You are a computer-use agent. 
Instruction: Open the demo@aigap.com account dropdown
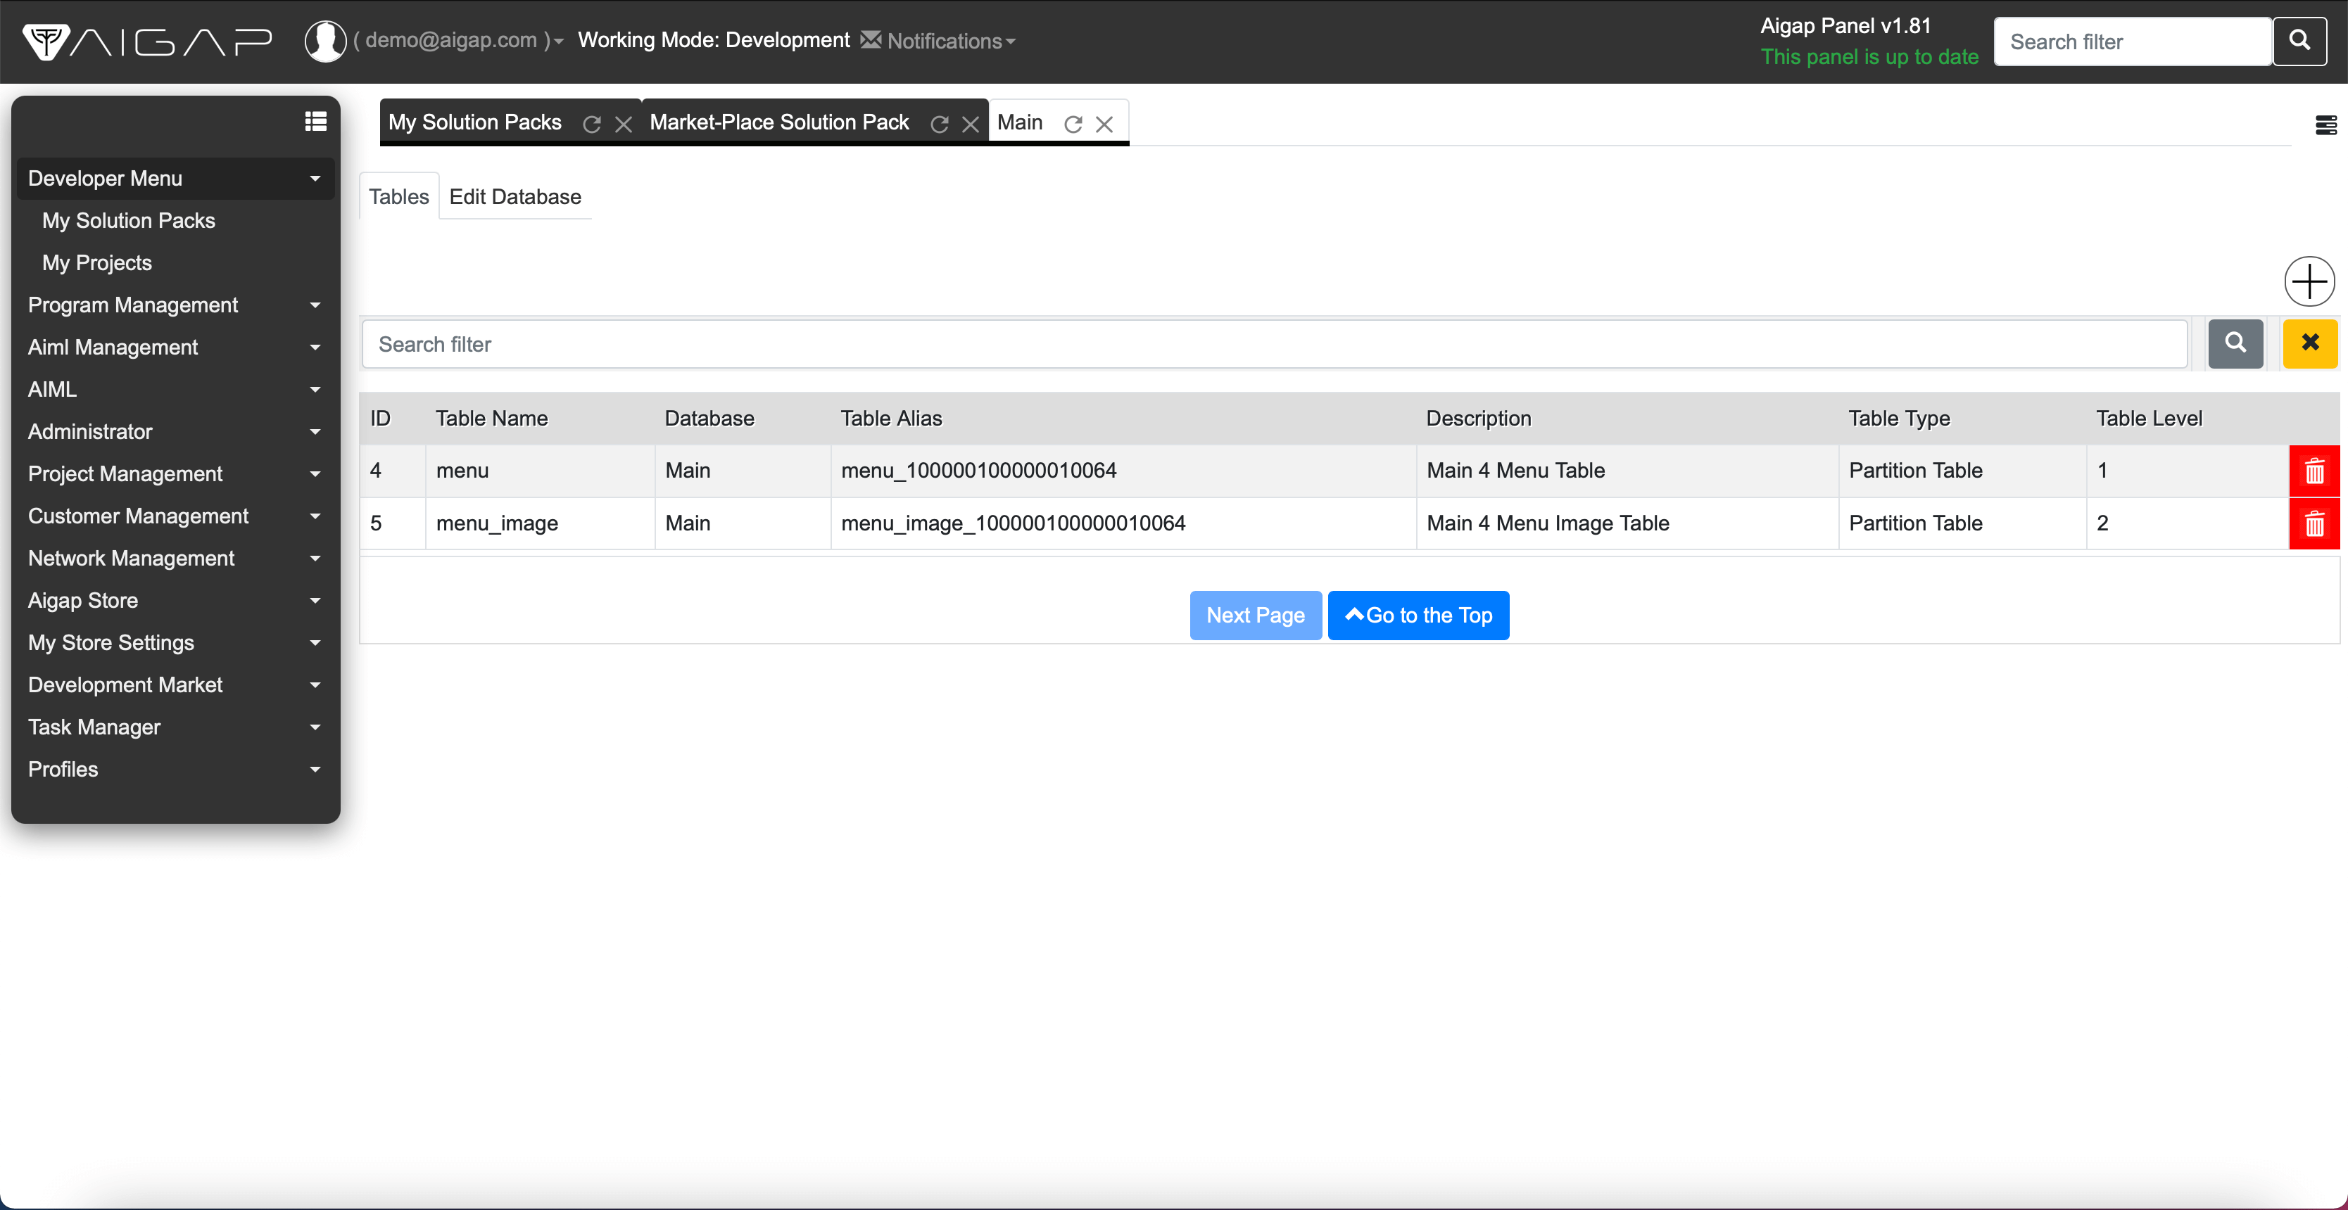tap(458, 40)
